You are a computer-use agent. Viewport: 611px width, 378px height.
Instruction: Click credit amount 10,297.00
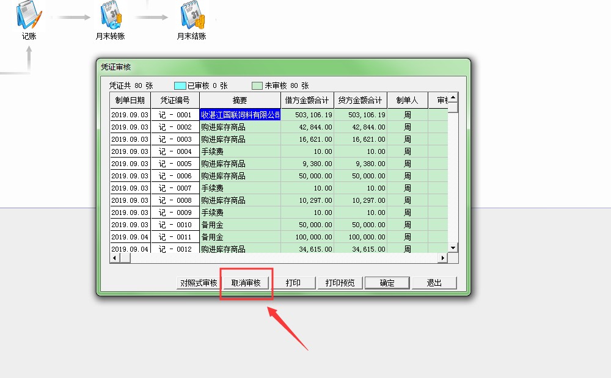coord(360,200)
